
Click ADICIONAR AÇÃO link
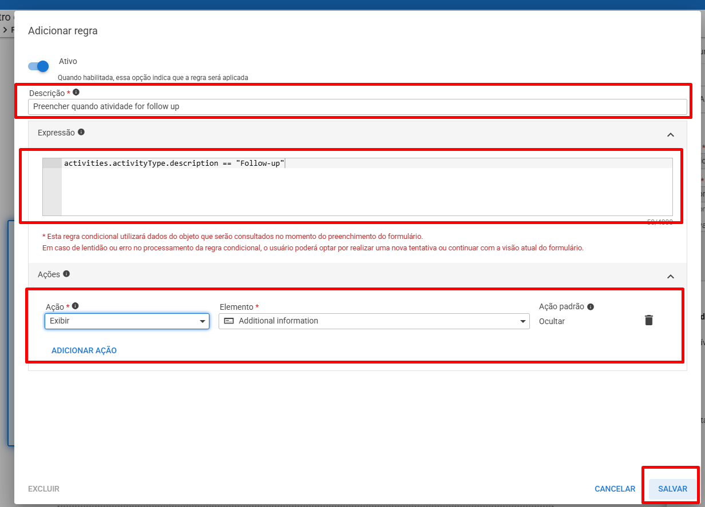pos(84,350)
